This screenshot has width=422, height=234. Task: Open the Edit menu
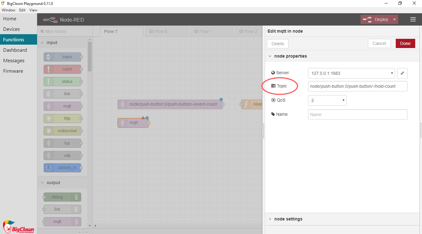[22, 10]
